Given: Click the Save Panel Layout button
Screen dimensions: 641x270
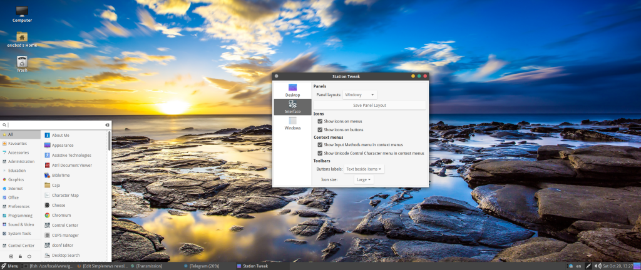Looking at the screenshot, I should 369,106.
